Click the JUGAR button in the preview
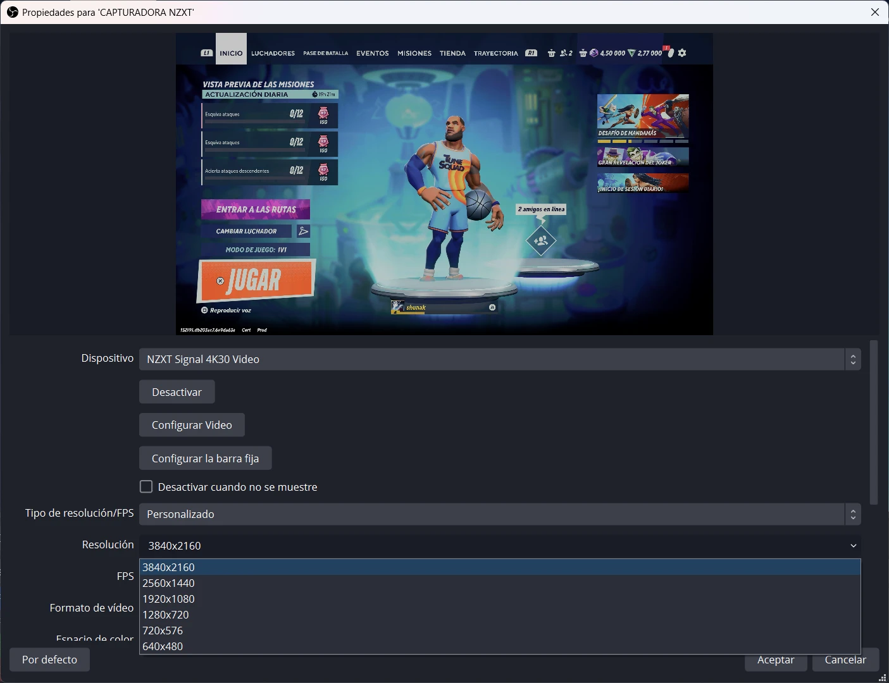 pyautogui.click(x=256, y=280)
